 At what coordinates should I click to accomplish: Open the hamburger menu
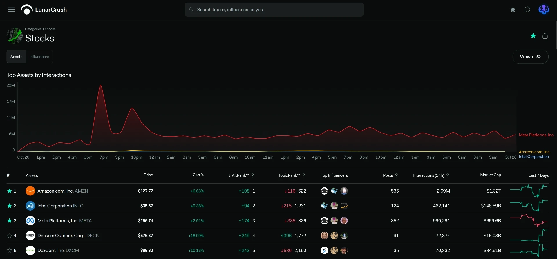click(11, 10)
